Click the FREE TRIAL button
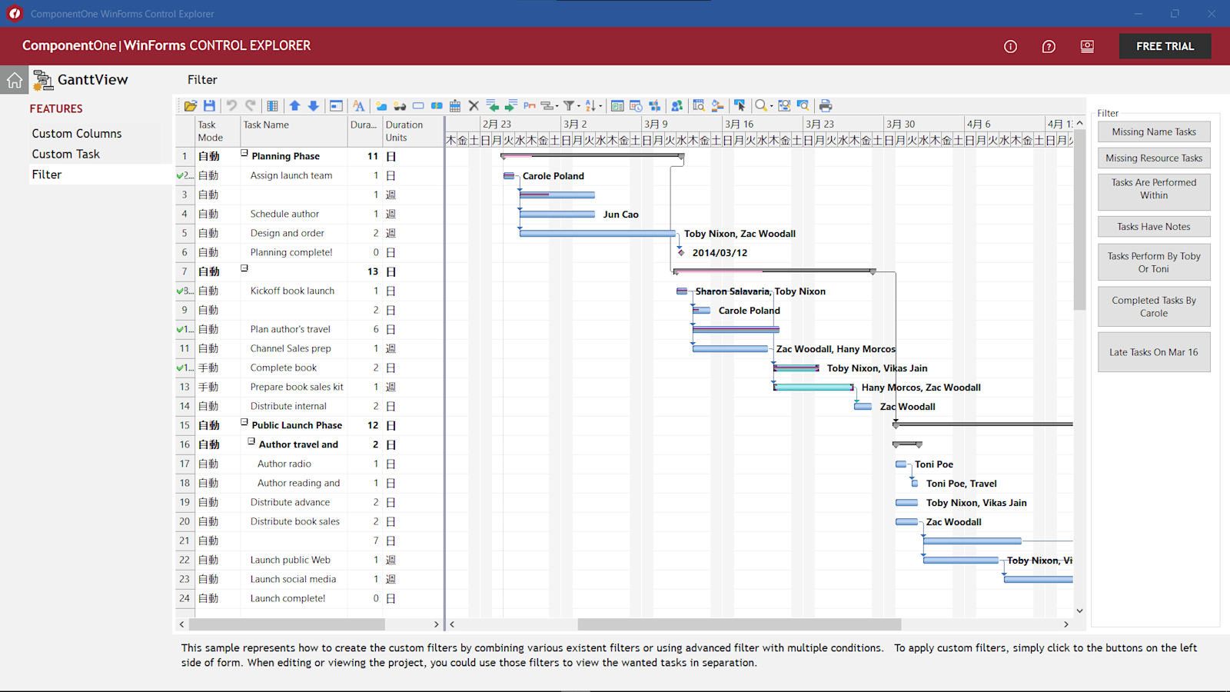This screenshot has height=692, width=1230. click(x=1165, y=46)
